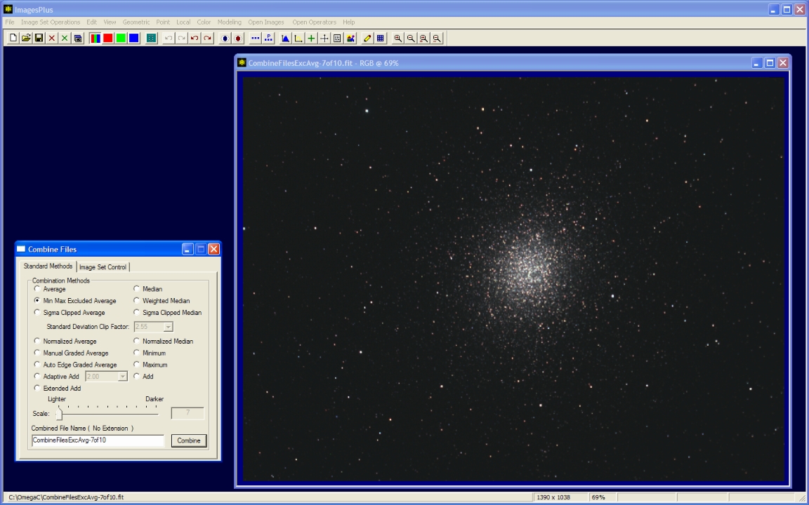
Task: Click the status bar file path text
Action: coord(67,497)
